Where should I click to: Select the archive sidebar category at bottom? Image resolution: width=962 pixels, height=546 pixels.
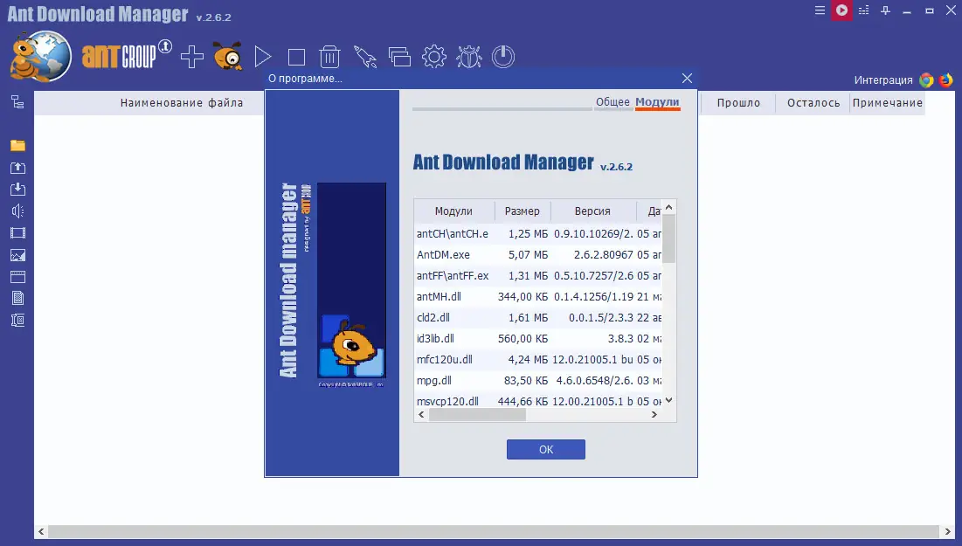[x=17, y=321]
